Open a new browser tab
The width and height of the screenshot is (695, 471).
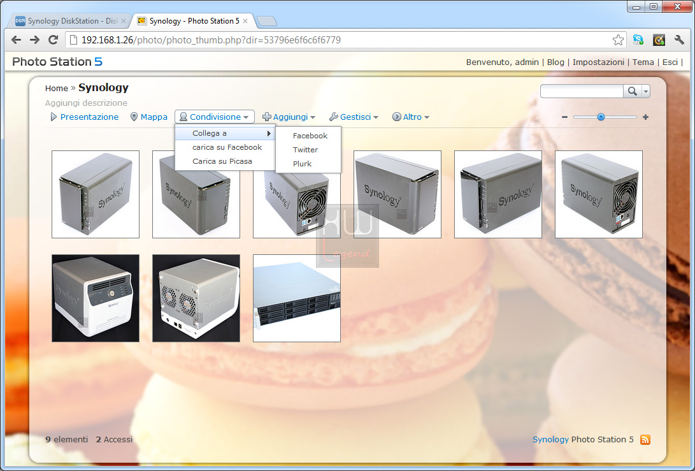(x=266, y=21)
